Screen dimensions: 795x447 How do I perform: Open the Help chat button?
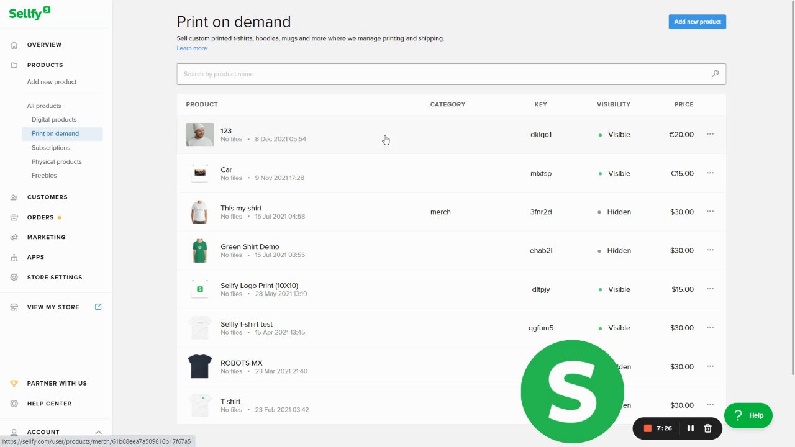pos(748,415)
